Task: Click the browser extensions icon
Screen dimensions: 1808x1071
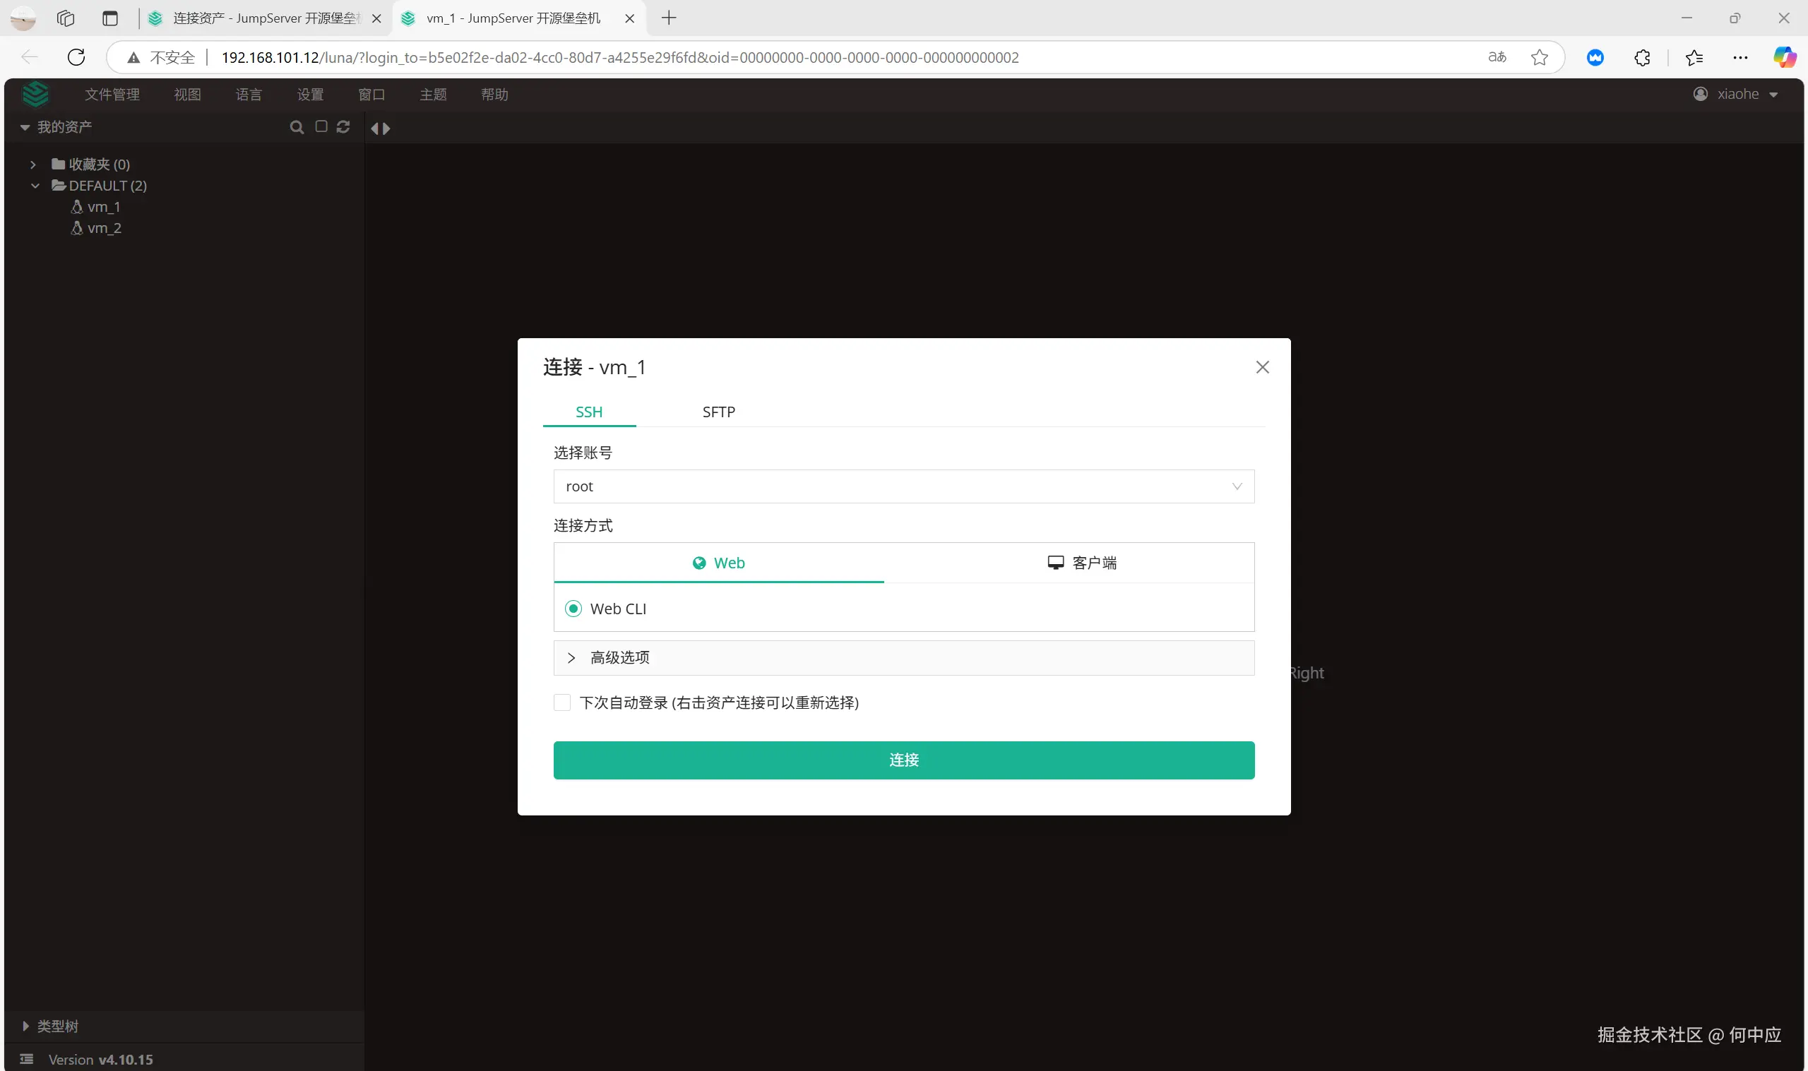Action: pos(1641,57)
